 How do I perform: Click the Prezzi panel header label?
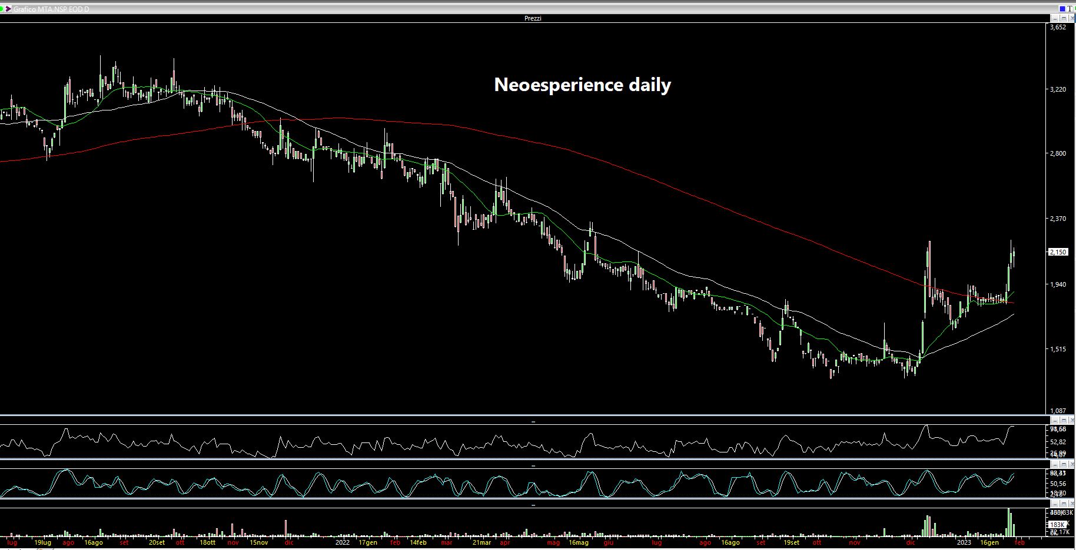pos(533,18)
